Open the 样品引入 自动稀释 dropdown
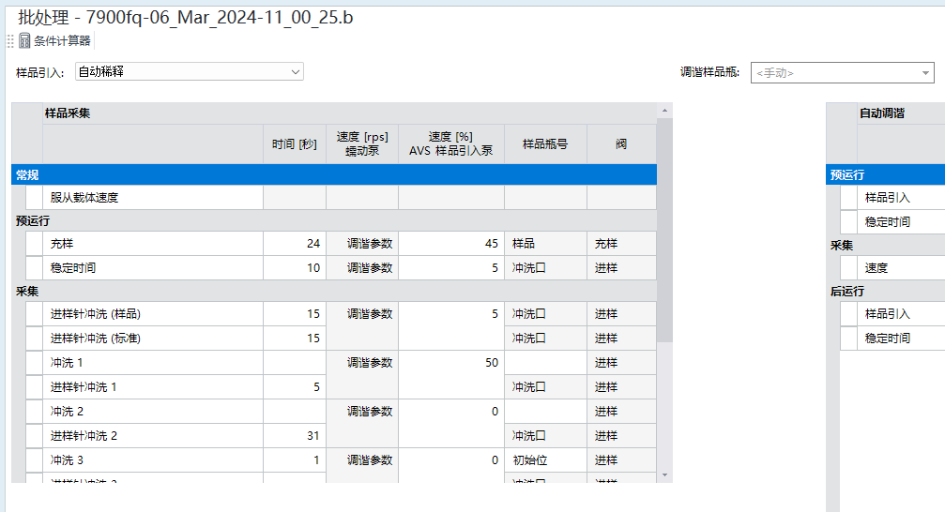Viewport: 945px width, 512px height. point(190,71)
